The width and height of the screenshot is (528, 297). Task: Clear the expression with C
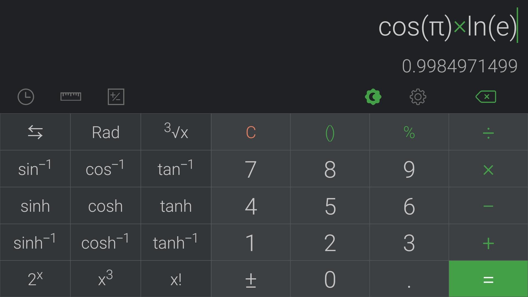[x=251, y=132]
